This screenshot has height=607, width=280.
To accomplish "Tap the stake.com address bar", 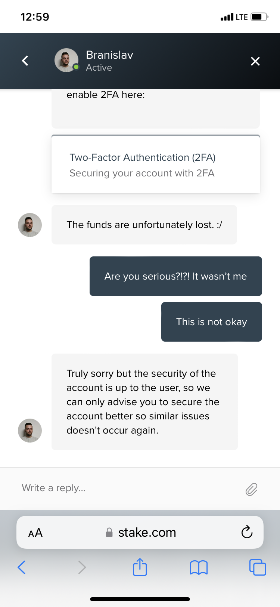I will pyautogui.click(x=140, y=532).
